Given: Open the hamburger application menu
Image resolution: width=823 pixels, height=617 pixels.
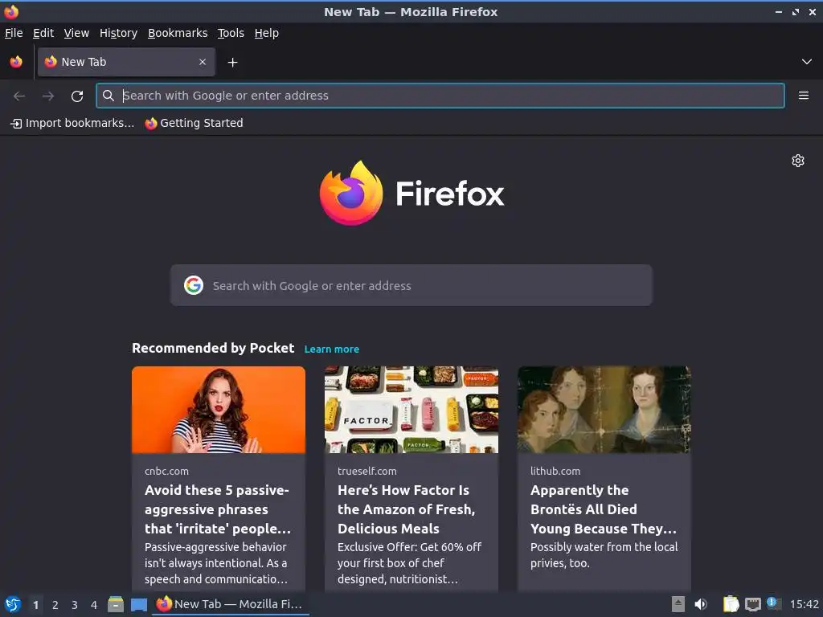Looking at the screenshot, I should pyautogui.click(x=804, y=96).
